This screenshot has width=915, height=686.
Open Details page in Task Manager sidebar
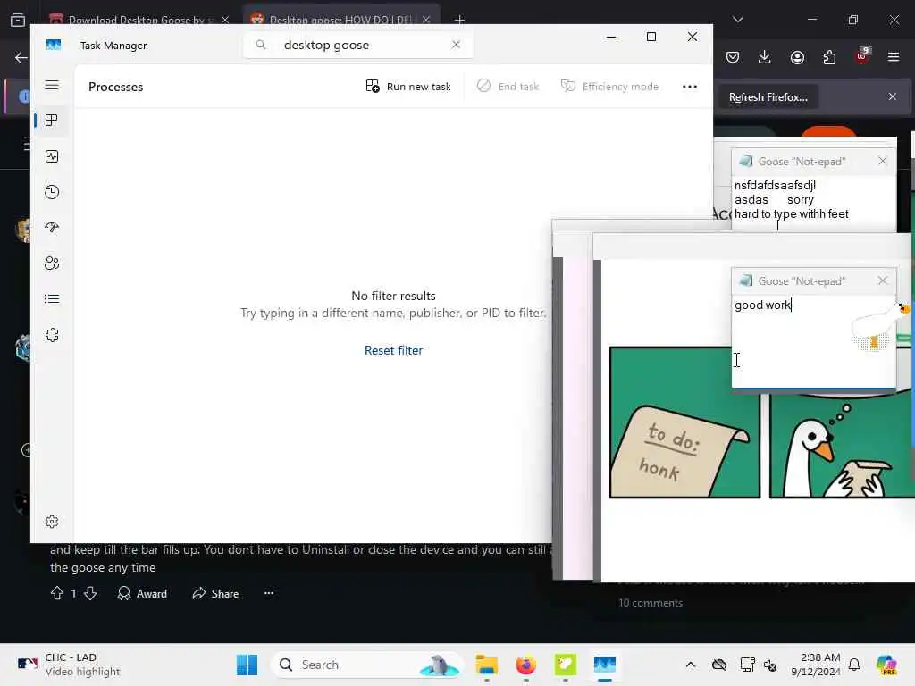(x=52, y=299)
